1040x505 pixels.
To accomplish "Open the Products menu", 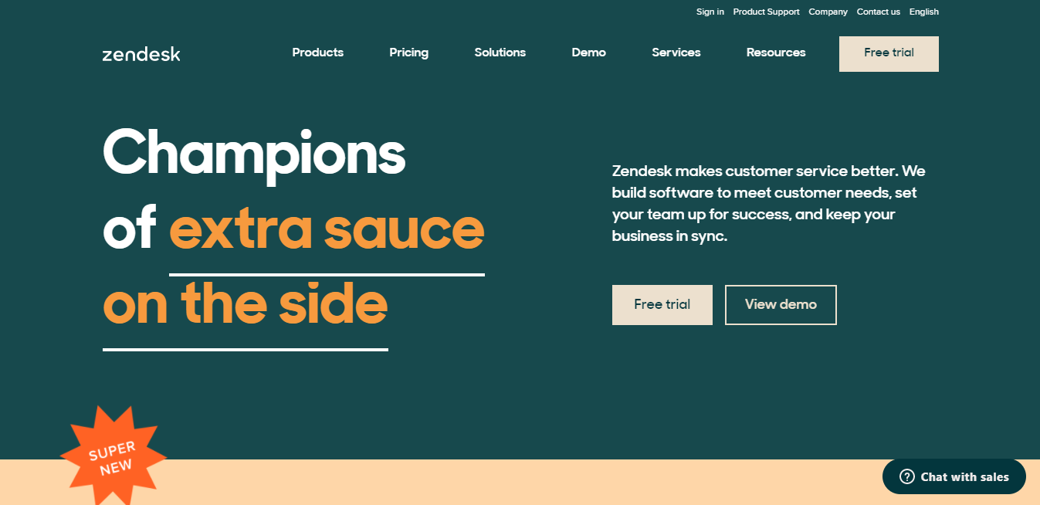I will 318,53.
